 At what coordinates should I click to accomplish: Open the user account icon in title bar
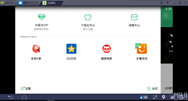161,3
